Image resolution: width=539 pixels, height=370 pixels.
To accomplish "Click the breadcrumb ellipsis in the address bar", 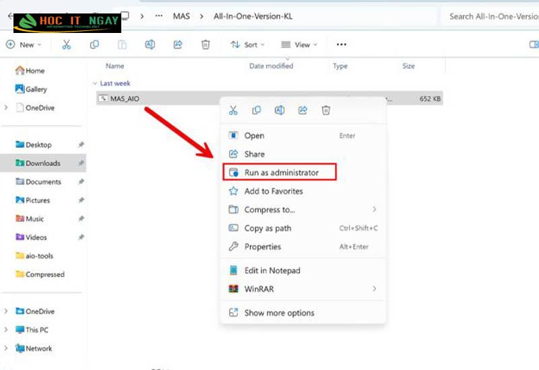I will click(x=159, y=15).
